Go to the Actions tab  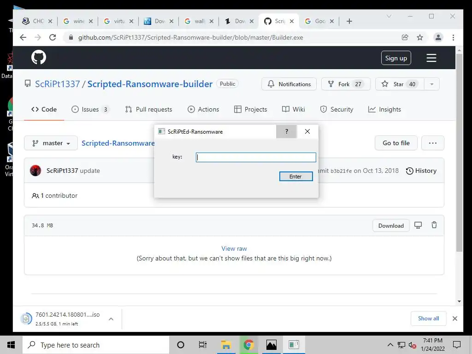pos(203,109)
